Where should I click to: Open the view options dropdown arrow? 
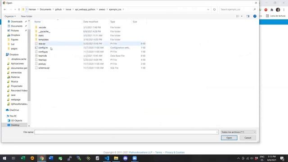242,16
